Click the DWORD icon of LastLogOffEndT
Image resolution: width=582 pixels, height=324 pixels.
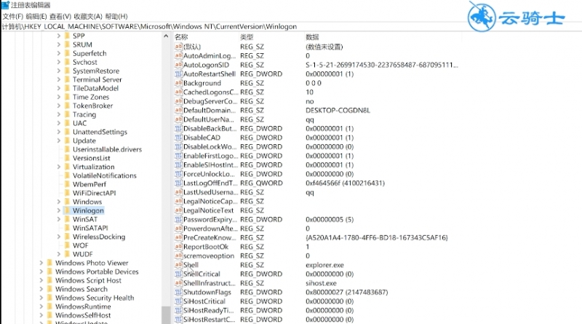point(178,183)
